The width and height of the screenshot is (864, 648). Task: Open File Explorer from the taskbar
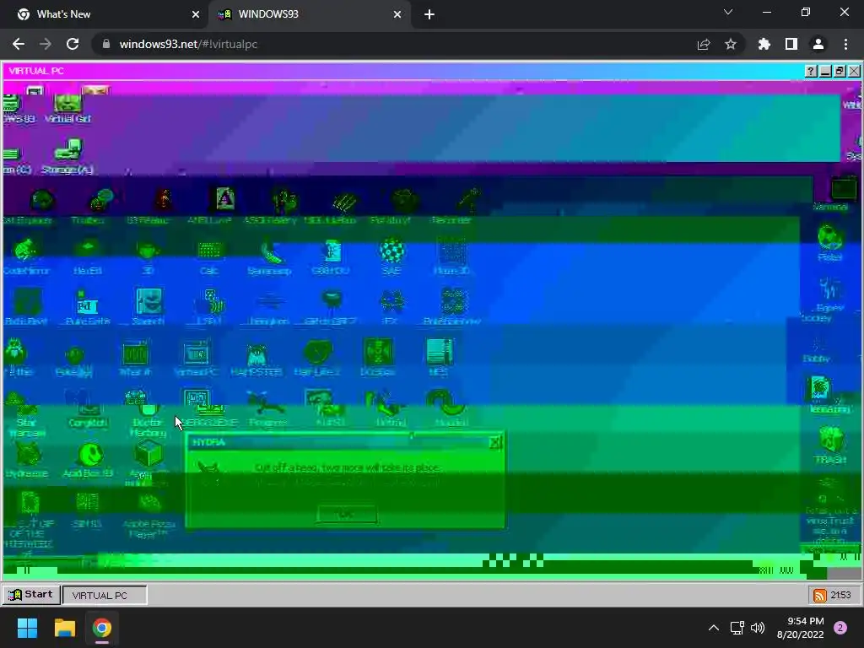64,628
